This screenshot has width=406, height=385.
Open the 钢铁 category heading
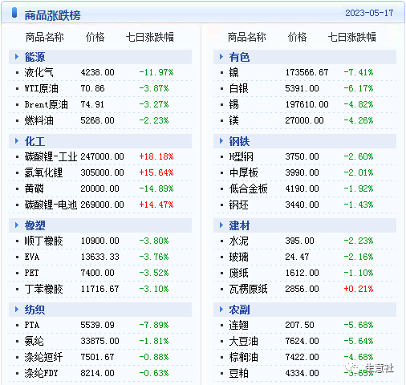(239, 141)
